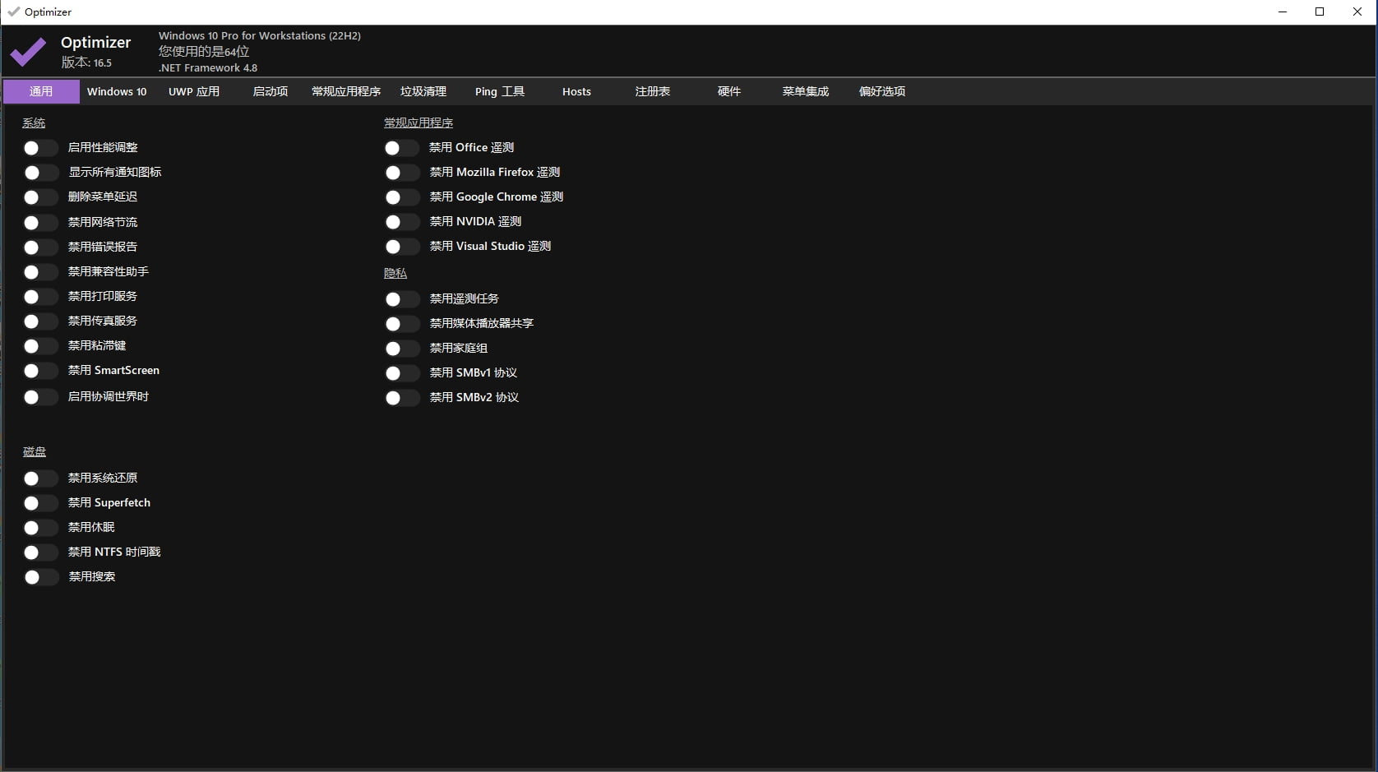
Task: Turn on 禁用网络节流 switch
Action: 39,223
